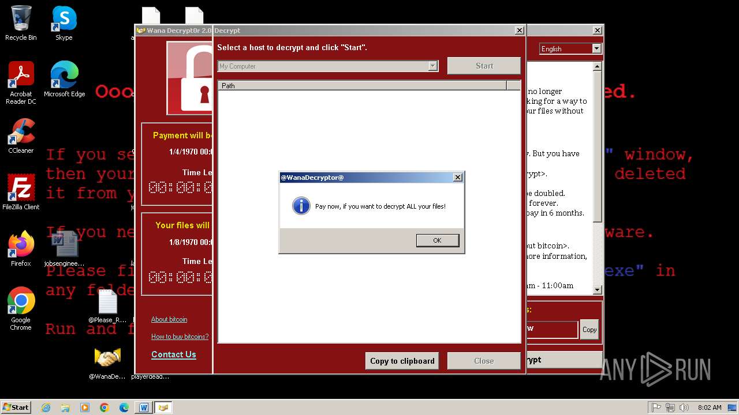Open Edge from the taskbar

coord(124,408)
